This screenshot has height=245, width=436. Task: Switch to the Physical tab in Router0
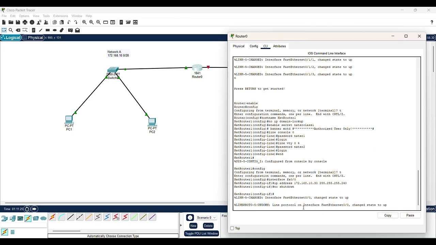point(238,46)
